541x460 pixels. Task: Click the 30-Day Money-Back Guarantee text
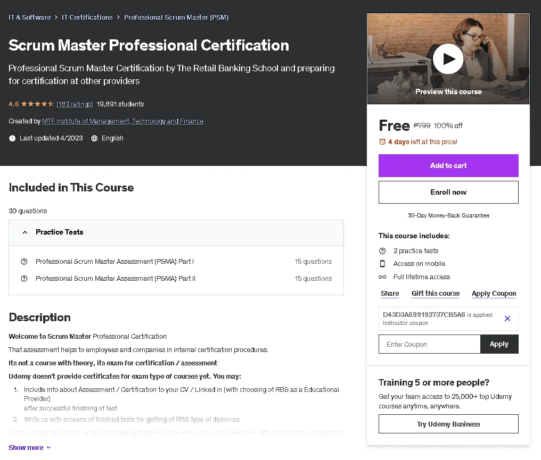pyautogui.click(x=448, y=215)
